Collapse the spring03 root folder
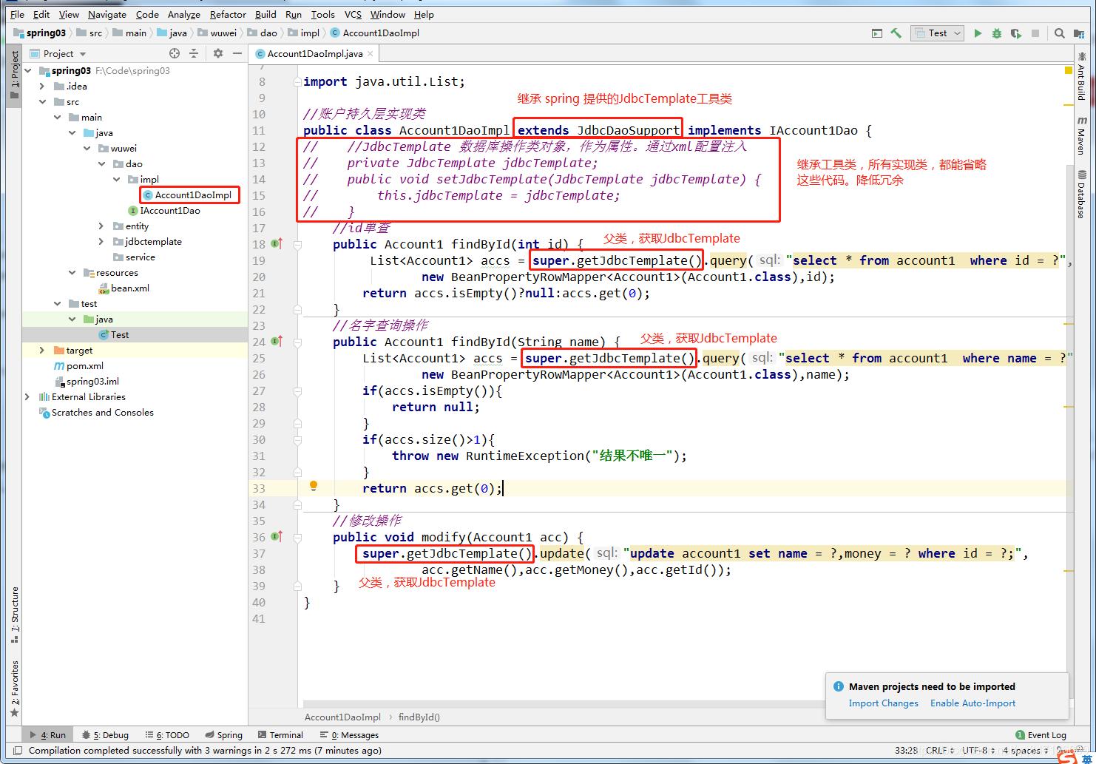 tap(28, 71)
